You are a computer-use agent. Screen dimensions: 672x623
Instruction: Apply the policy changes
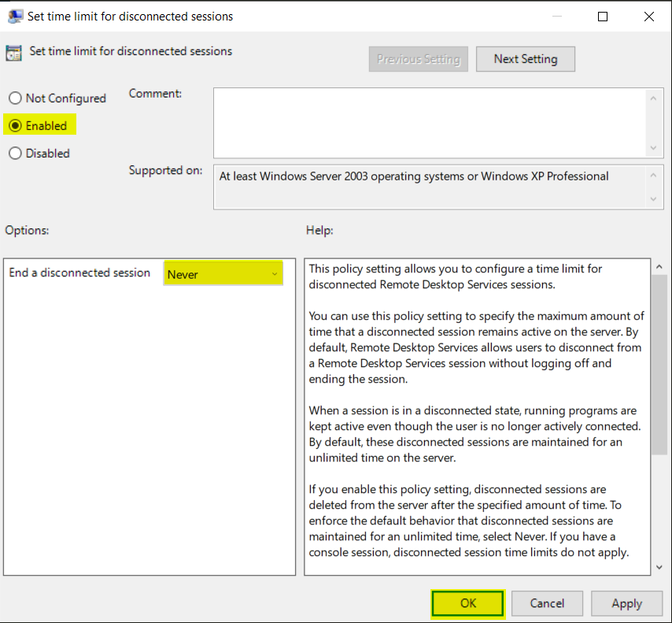pos(626,603)
